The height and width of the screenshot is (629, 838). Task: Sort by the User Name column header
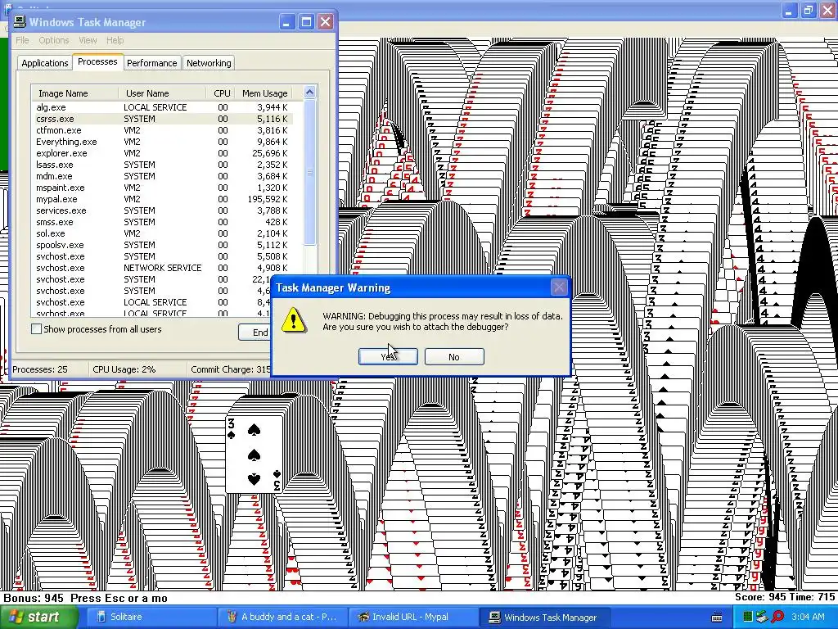click(x=162, y=93)
